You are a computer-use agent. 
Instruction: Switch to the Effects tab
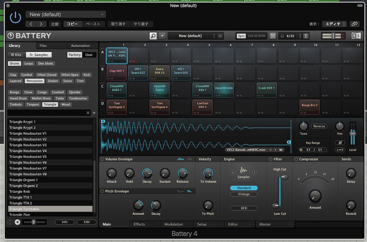[139, 224]
